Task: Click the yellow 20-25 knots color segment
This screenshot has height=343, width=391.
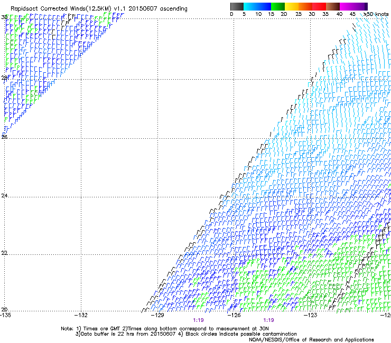Action: tap(292, 6)
